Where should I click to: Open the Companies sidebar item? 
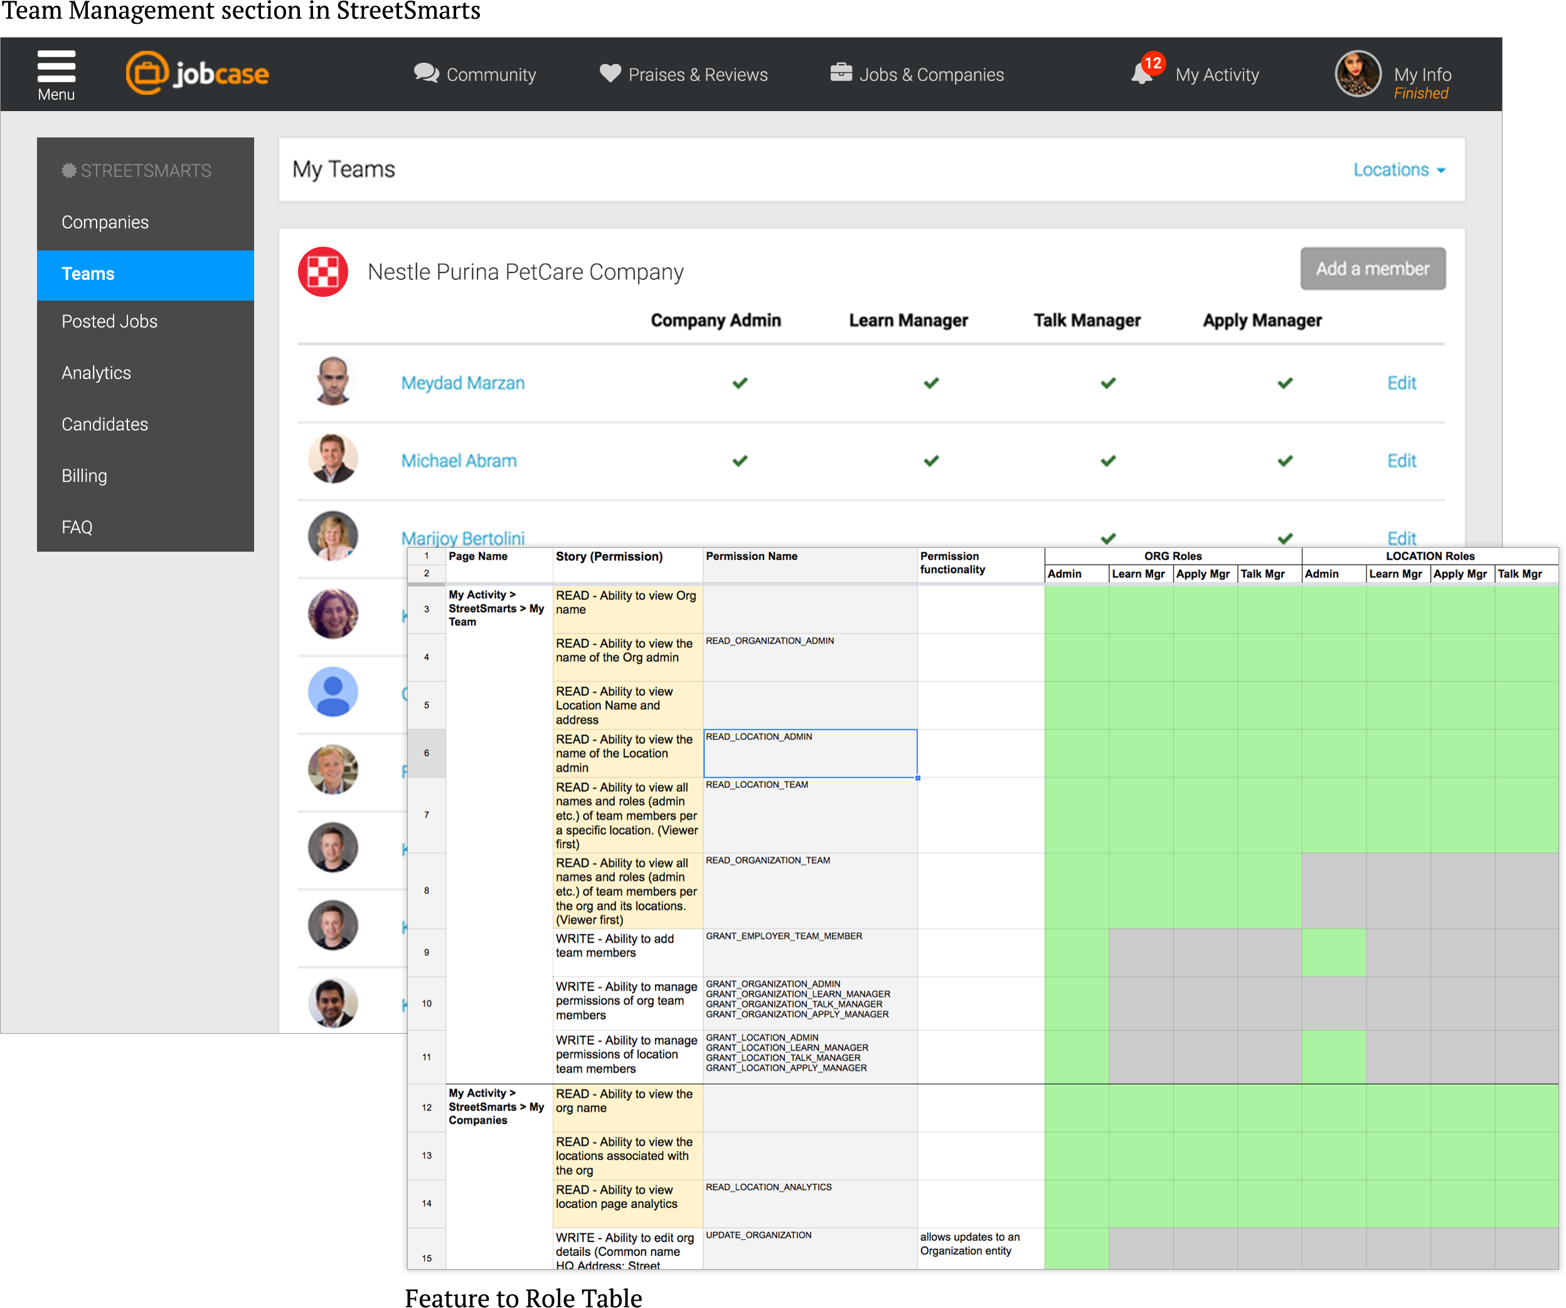[x=146, y=222]
